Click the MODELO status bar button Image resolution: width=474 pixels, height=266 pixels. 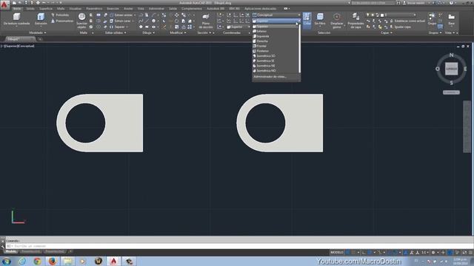[336, 253]
